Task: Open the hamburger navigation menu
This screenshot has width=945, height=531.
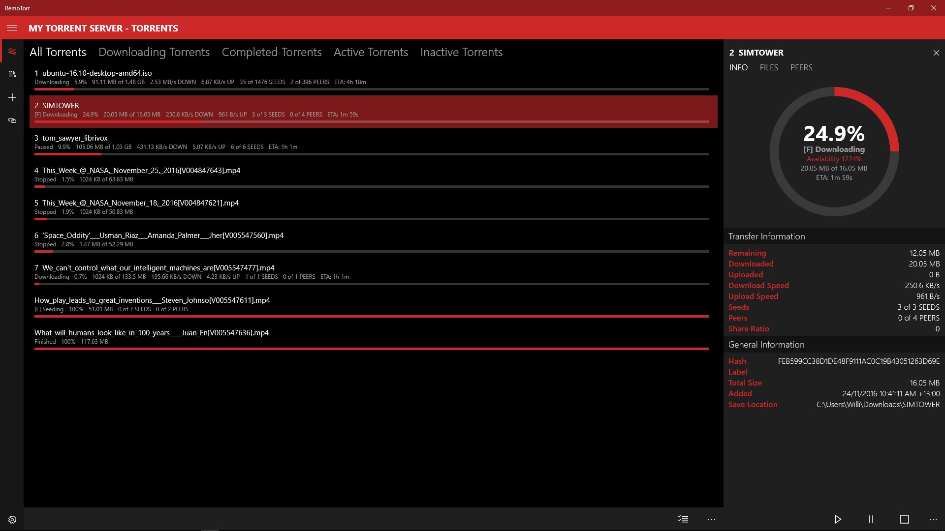Action: click(12, 28)
